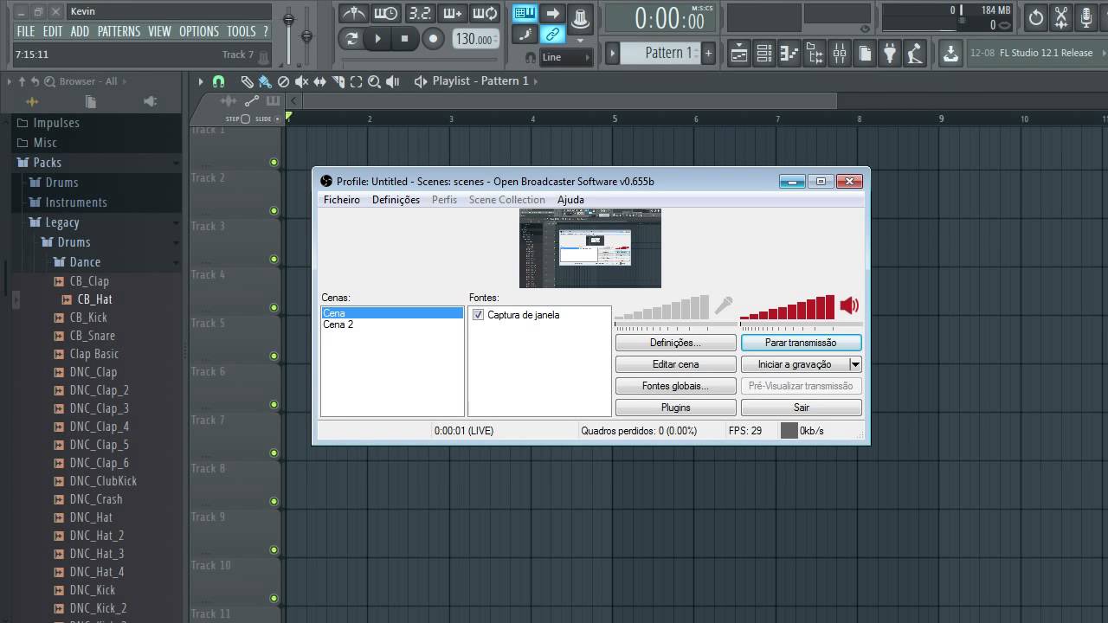This screenshot has width=1108, height=623.
Task: Choose the Select tool in playlist toolbar
Action: (356, 81)
